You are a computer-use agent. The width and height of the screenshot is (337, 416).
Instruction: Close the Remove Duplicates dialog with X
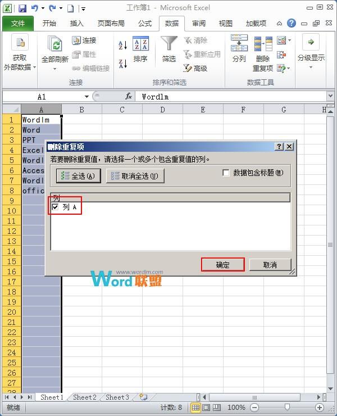[x=289, y=147]
